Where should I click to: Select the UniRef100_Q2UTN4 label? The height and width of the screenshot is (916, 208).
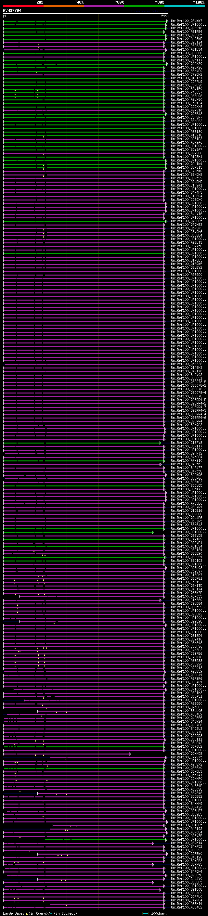click(x=186, y=164)
